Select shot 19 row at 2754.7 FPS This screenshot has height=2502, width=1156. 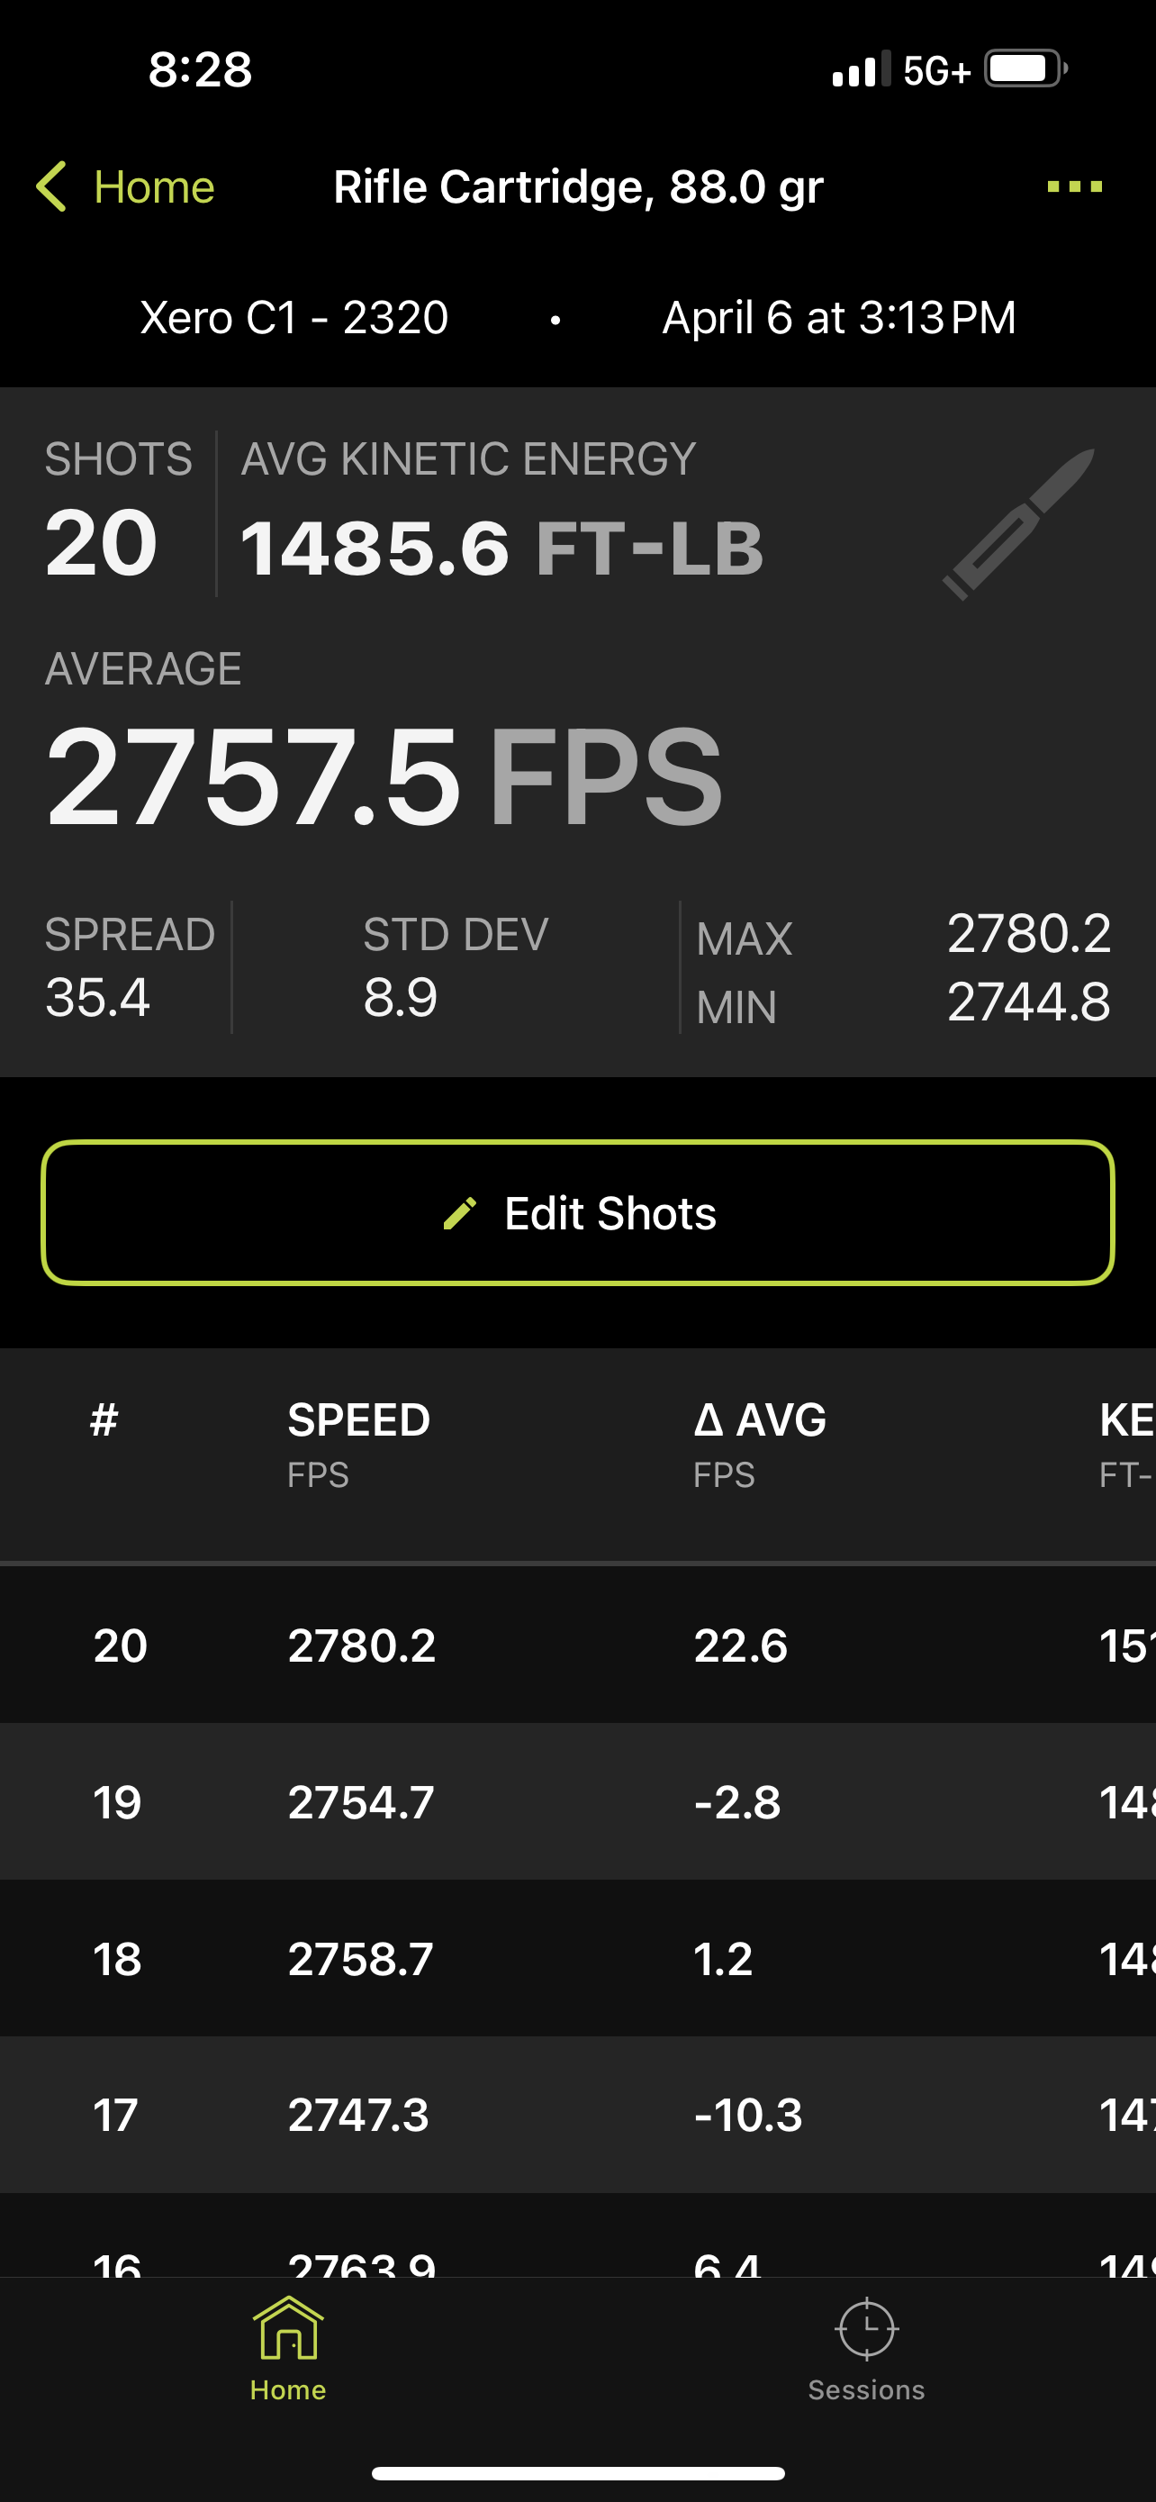(x=577, y=1803)
